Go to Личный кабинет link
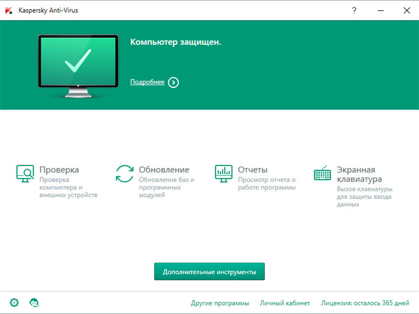 point(286,303)
